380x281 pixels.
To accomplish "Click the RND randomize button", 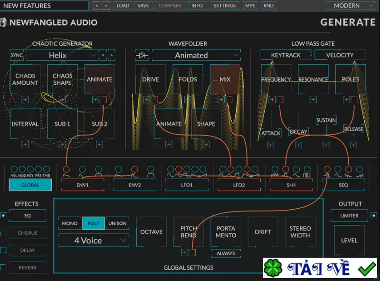I will point(268,6).
